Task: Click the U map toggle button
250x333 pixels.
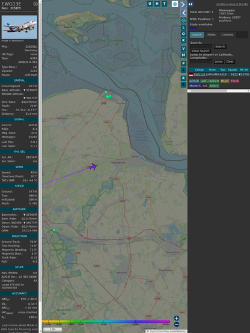Action: (x=150, y=4)
